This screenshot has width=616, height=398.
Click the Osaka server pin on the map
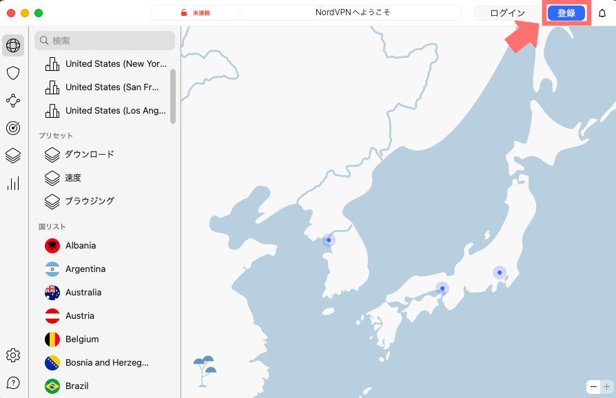coord(442,289)
